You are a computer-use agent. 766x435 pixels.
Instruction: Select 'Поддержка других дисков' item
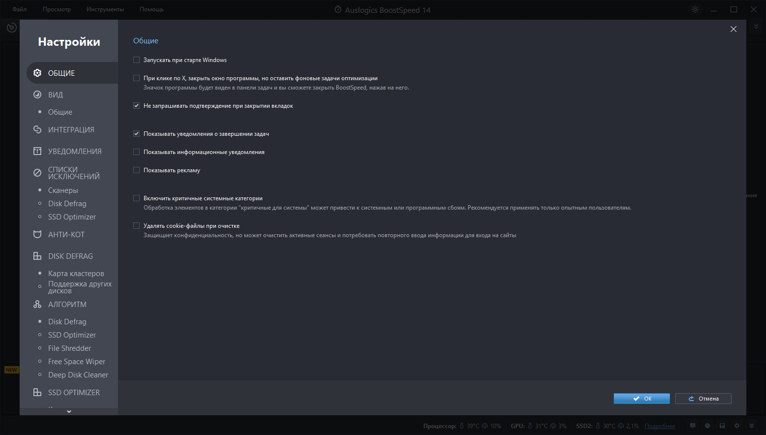click(80, 287)
